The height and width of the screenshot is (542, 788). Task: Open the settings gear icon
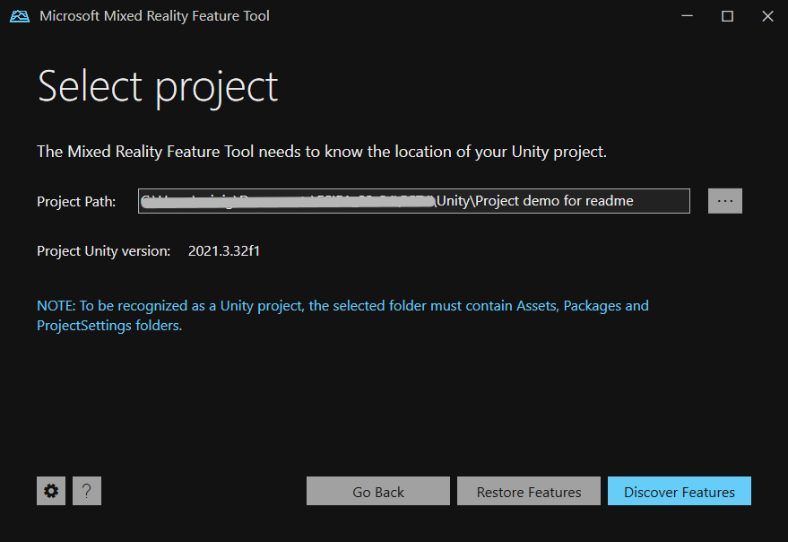point(51,491)
